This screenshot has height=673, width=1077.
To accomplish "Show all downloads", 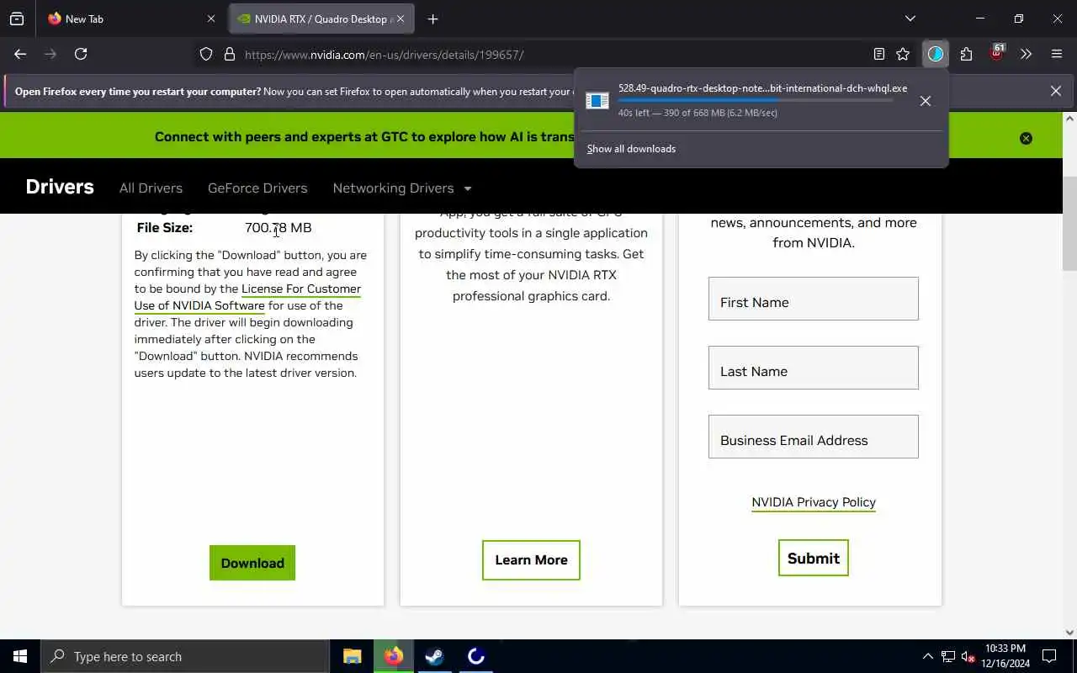I will coord(631,149).
